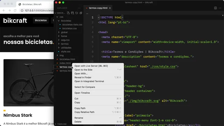Collapse all folders in Explorer
This screenshot has height=126, width=224.
(81, 13)
